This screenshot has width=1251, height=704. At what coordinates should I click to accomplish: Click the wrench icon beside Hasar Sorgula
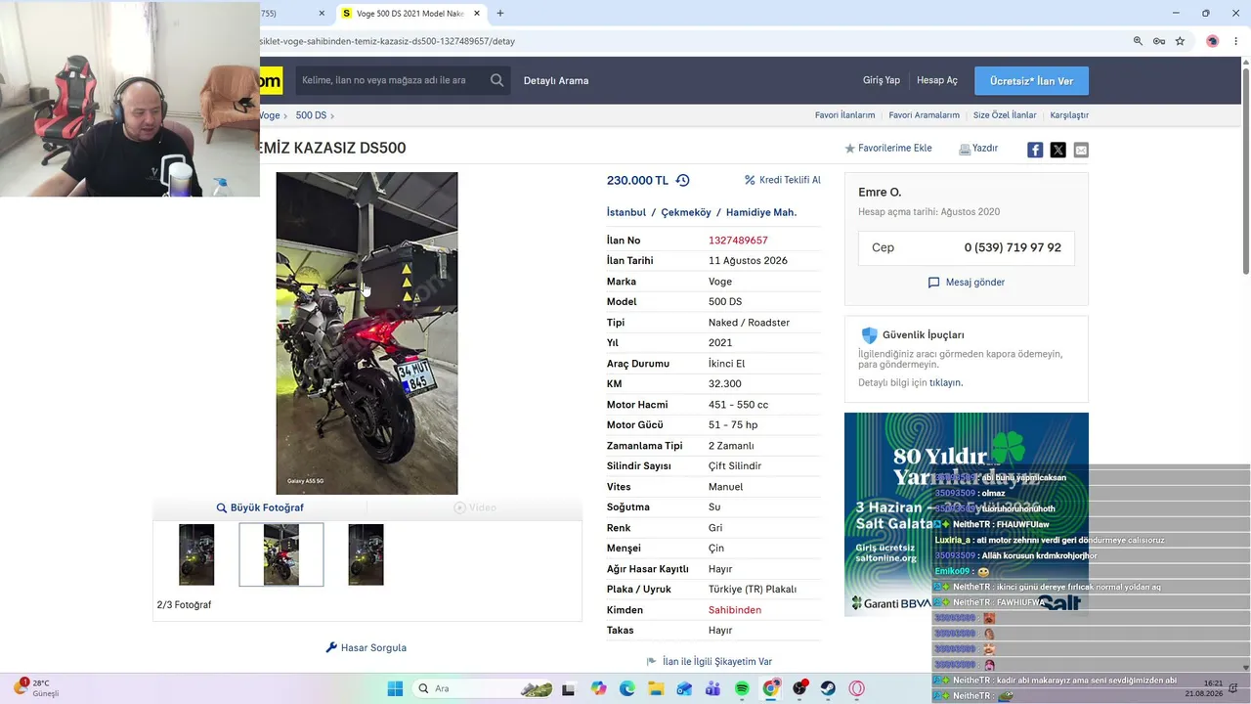[331, 647]
